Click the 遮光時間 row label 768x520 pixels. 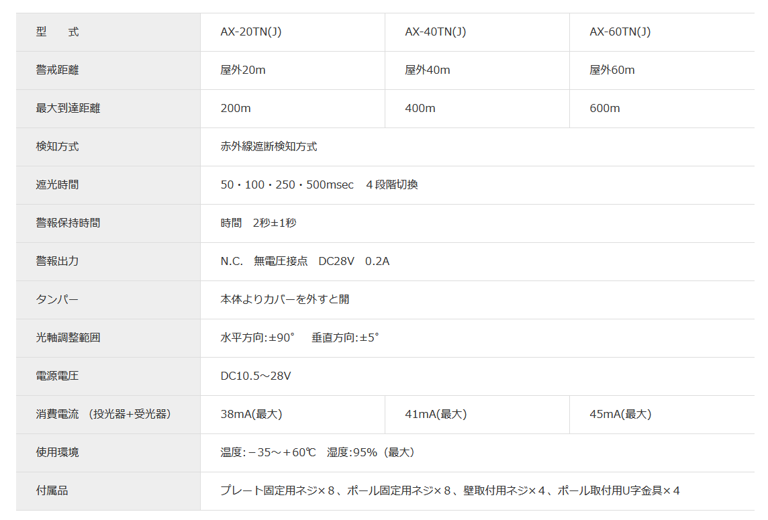pos(57,185)
